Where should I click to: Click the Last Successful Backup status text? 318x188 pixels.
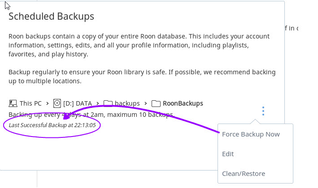52,125
